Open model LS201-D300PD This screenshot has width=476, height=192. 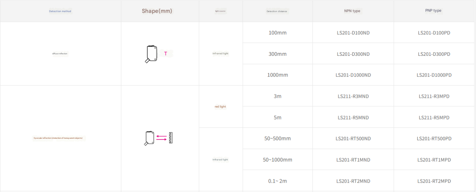pos(434,54)
